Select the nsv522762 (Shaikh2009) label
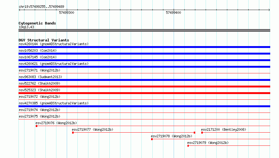279x158 pixels. (x=39, y=83)
